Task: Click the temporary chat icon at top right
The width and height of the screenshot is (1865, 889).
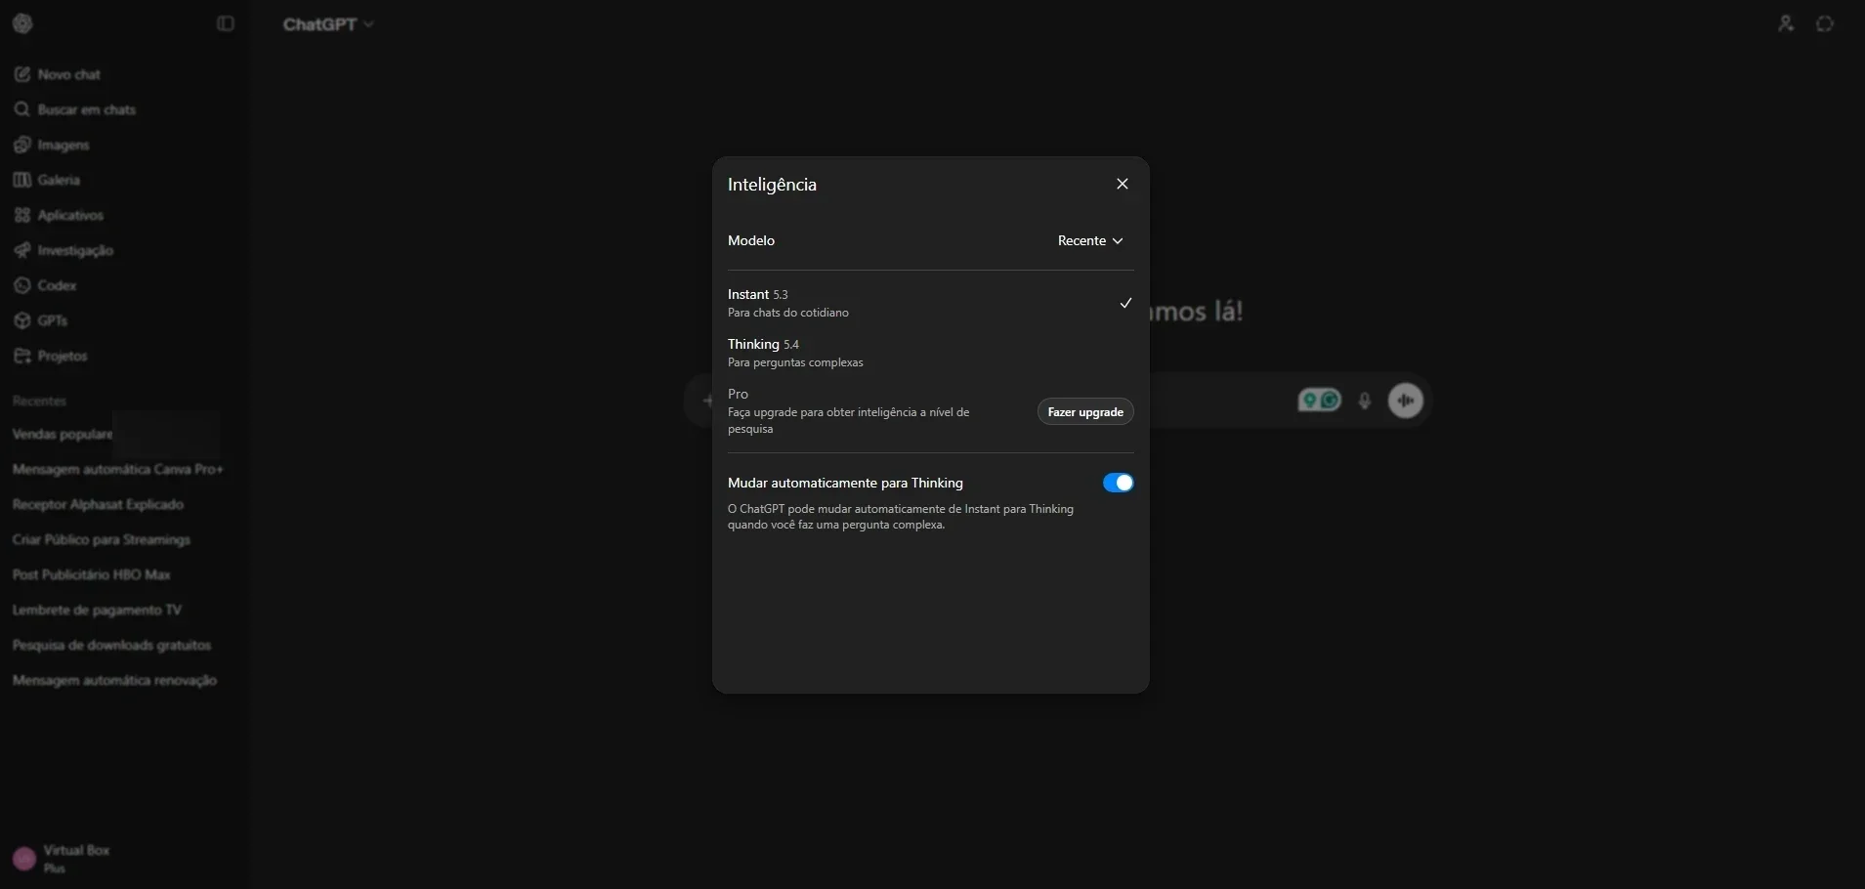Action: pos(1825,23)
